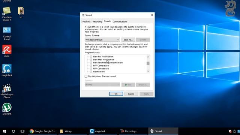Click OK in Sound dialog
240x135 pixels.
coord(116,94)
